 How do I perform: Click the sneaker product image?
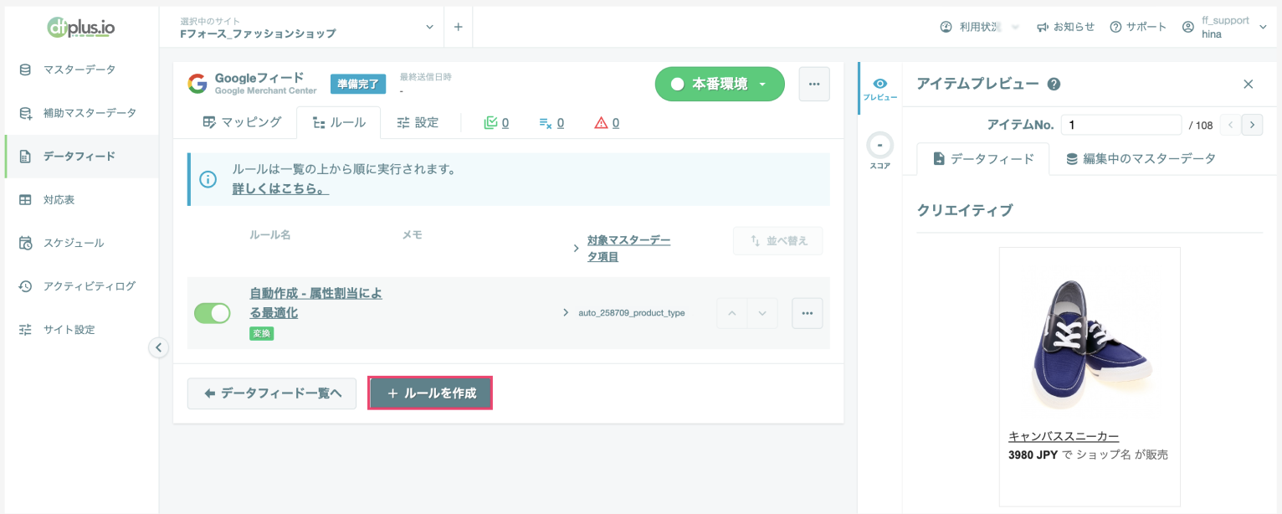coord(1090,344)
